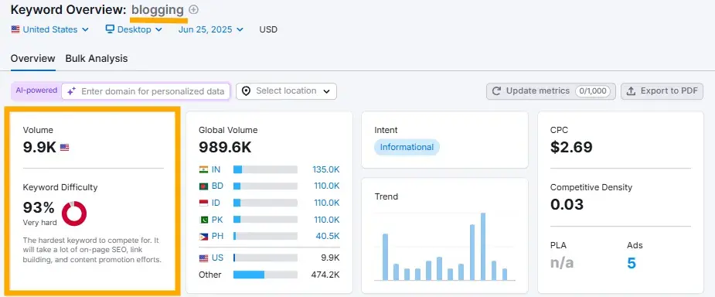
Task: Click the $2.69 CPC value
Action: [x=571, y=148]
